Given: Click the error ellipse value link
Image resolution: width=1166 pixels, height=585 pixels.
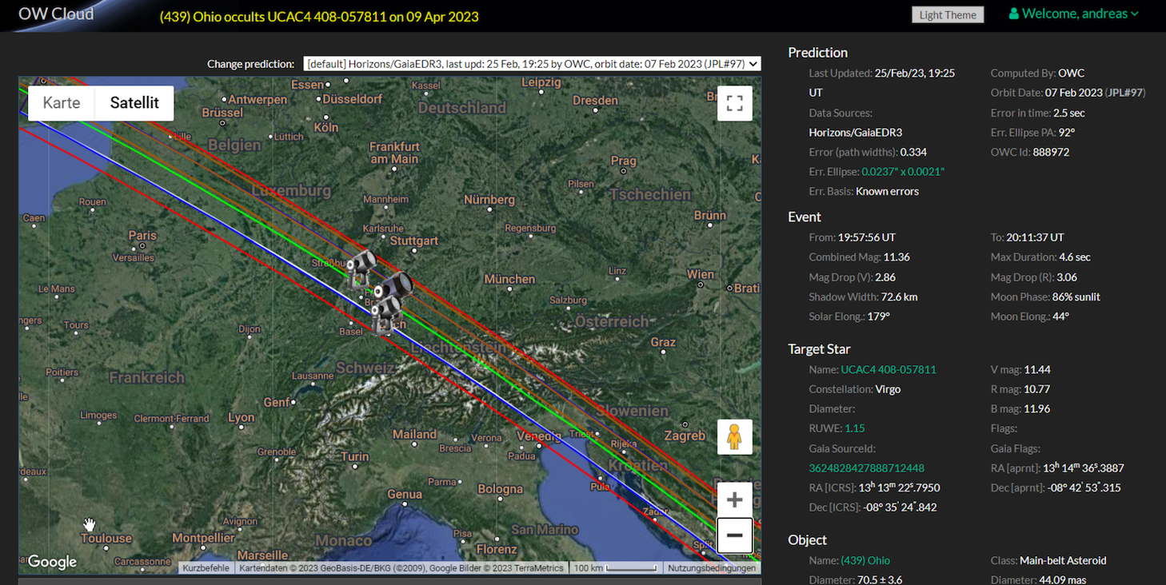Looking at the screenshot, I should 902,171.
